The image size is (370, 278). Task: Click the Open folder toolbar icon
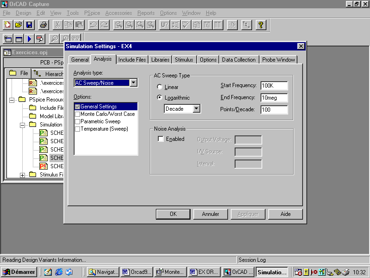(18, 25)
